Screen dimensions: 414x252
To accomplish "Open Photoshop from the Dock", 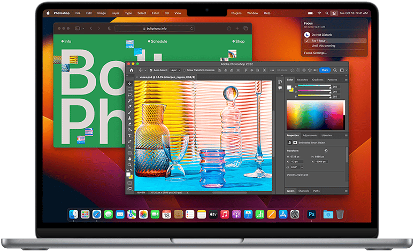I will (x=311, y=214).
